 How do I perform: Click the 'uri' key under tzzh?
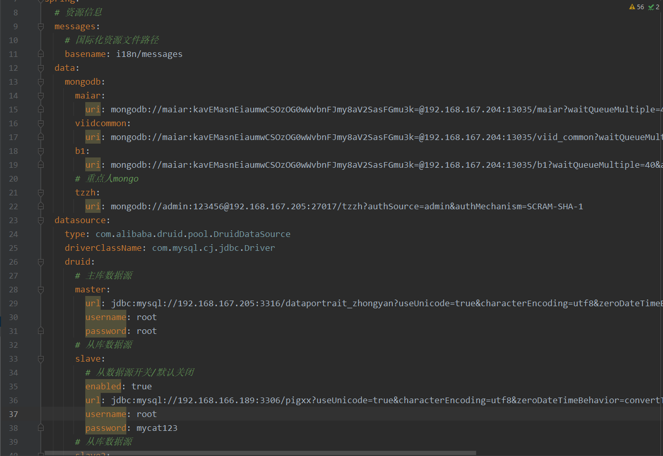[93, 207]
